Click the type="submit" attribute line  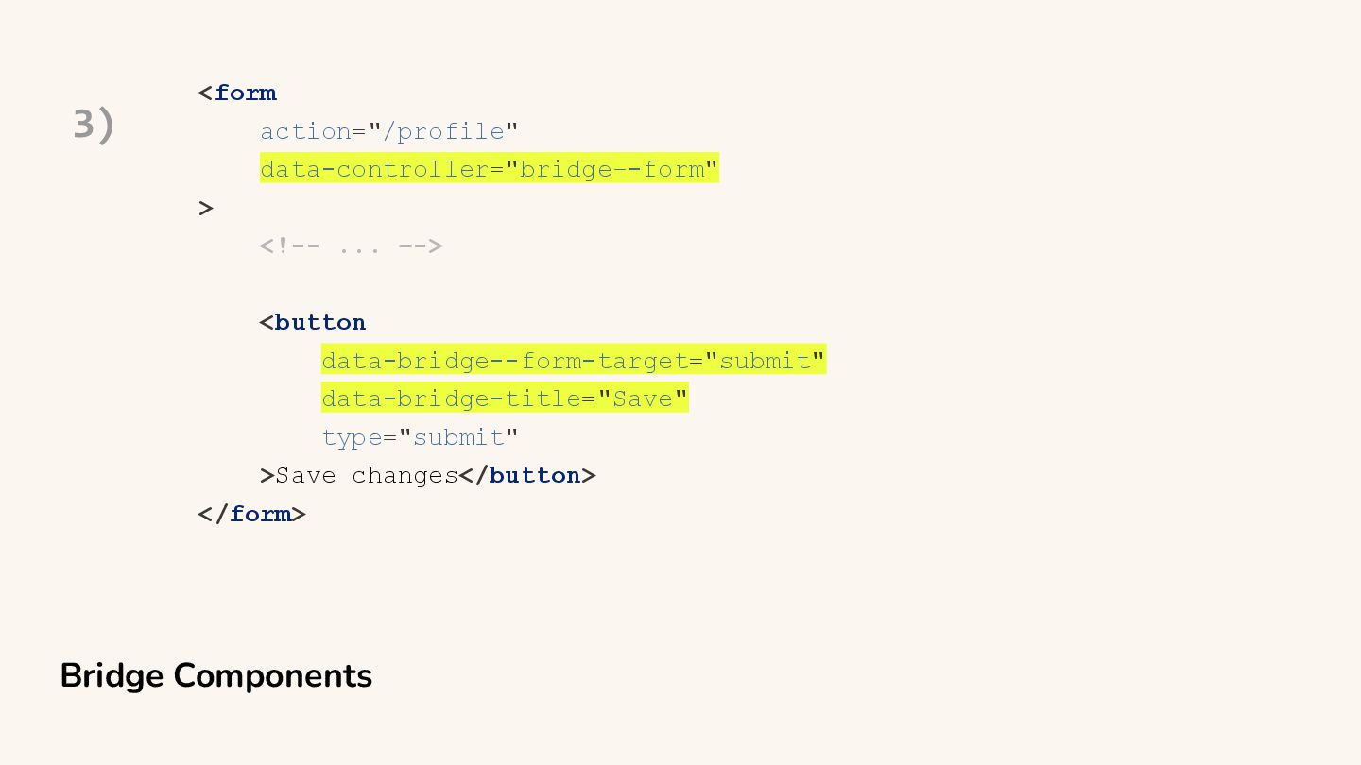pos(421,437)
